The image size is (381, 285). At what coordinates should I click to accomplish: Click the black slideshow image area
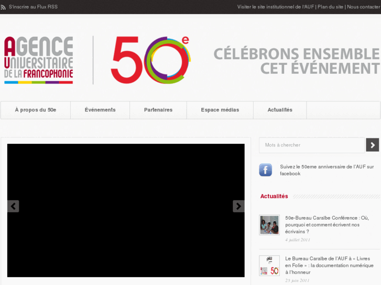coord(126,211)
